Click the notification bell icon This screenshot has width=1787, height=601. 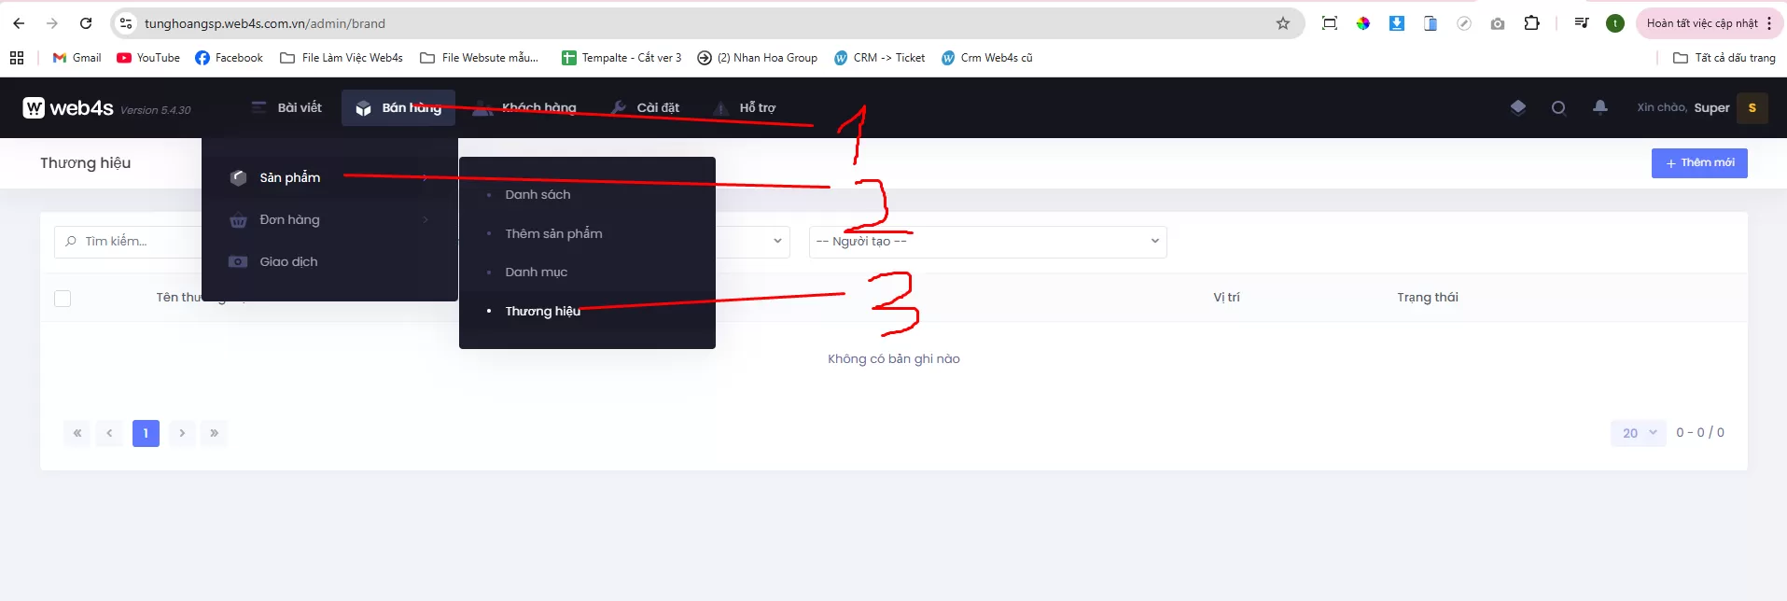[1599, 107]
